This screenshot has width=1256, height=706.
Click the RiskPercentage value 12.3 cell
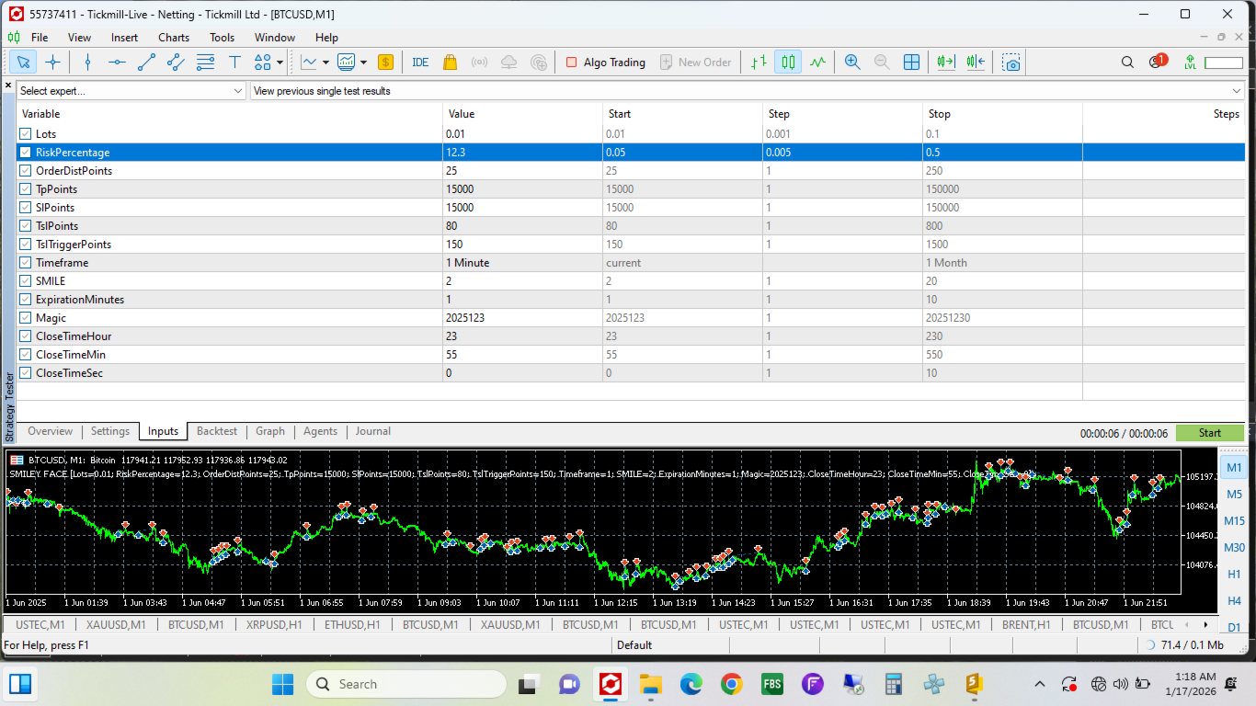(x=523, y=153)
